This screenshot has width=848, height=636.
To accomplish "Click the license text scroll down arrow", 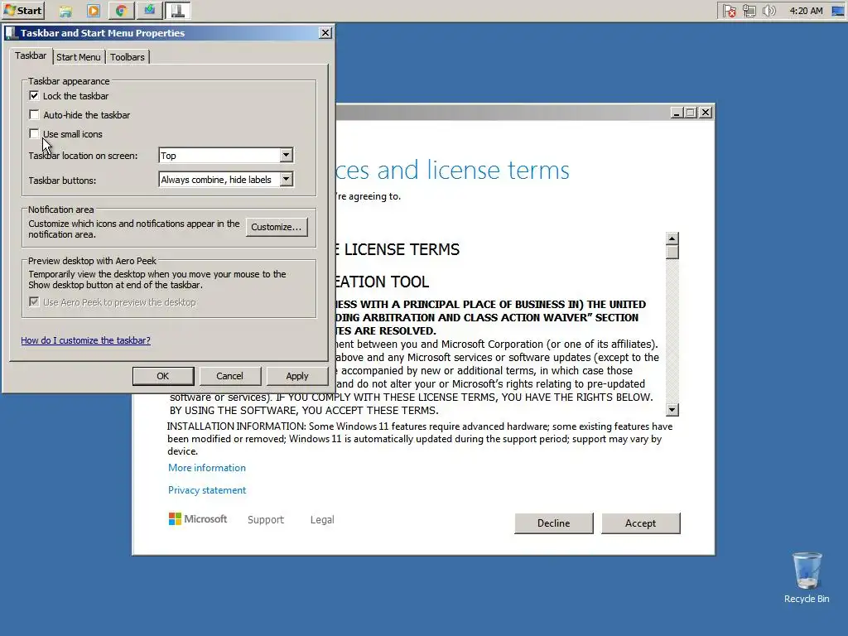I will click(x=672, y=410).
